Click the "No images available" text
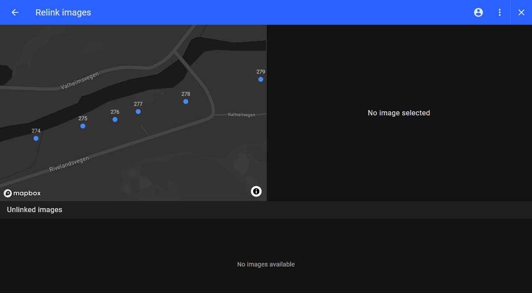532x293 pixels. [x=266, y=264]
